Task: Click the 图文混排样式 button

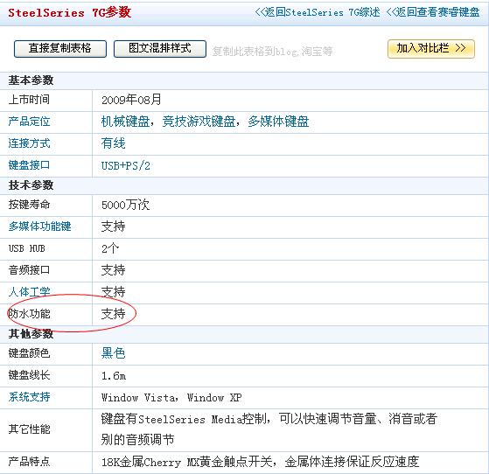Action: click(160, 49)
